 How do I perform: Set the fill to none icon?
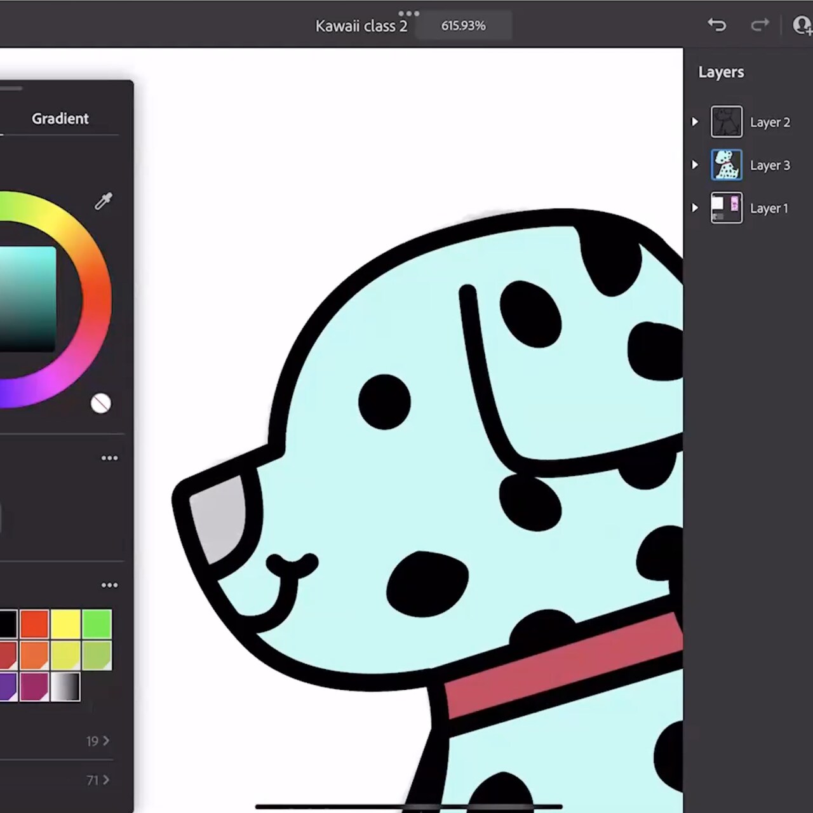pyautogui.click(x=101, y=403)
